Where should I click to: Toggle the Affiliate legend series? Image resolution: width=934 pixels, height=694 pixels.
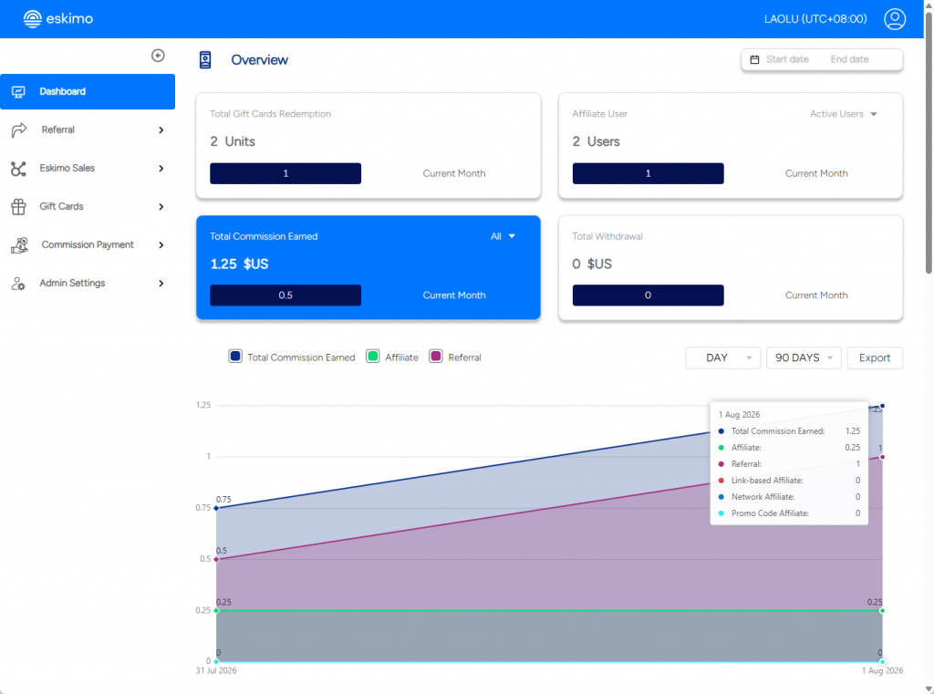pos(392,357)
